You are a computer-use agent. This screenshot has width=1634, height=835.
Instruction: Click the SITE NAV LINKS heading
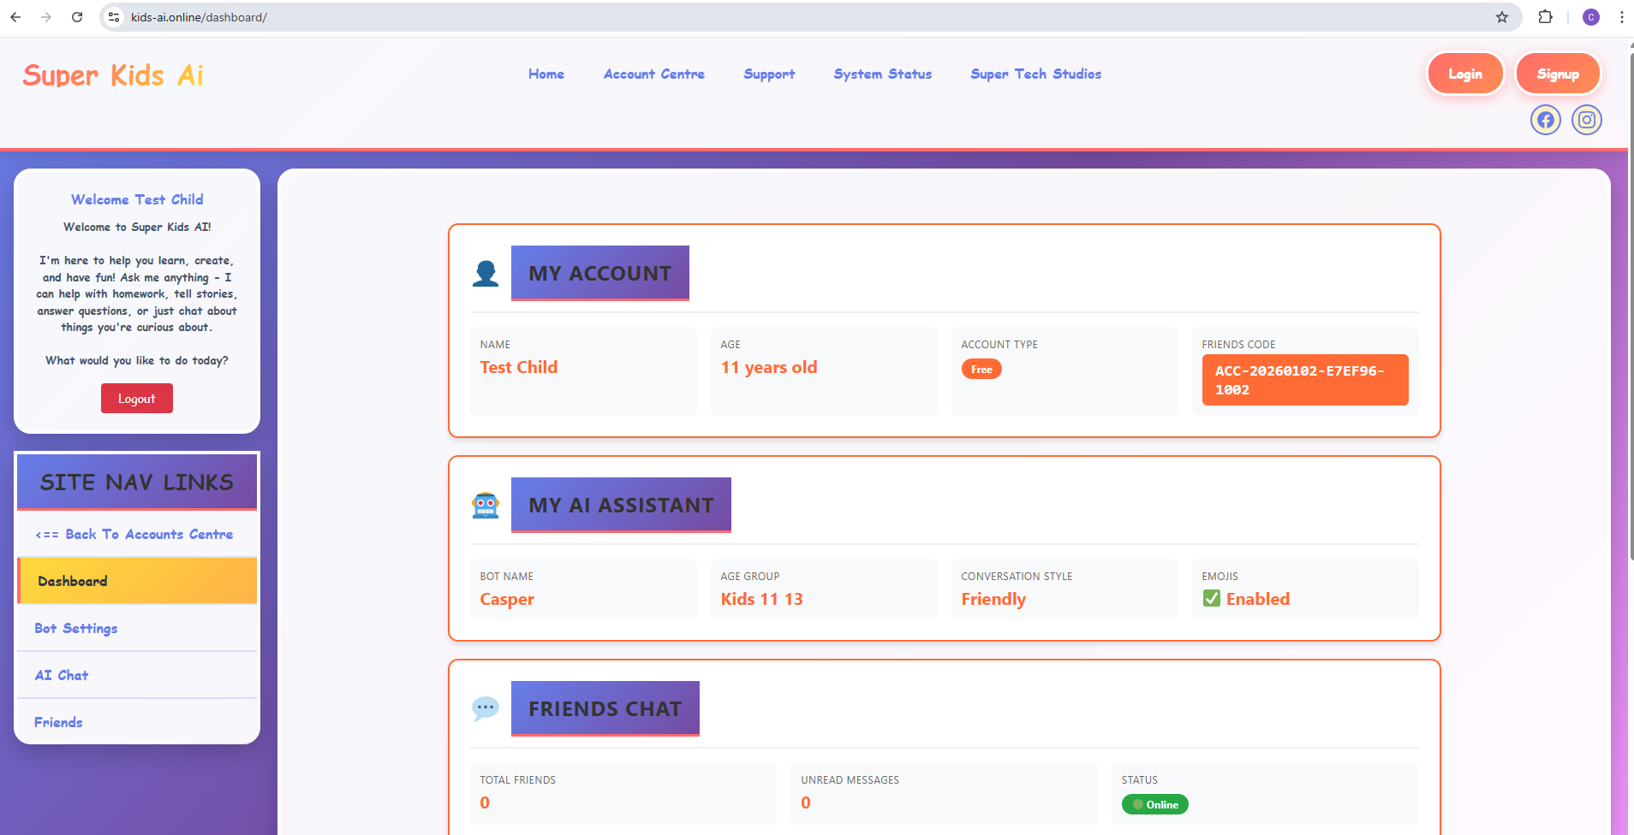(137, 483)
